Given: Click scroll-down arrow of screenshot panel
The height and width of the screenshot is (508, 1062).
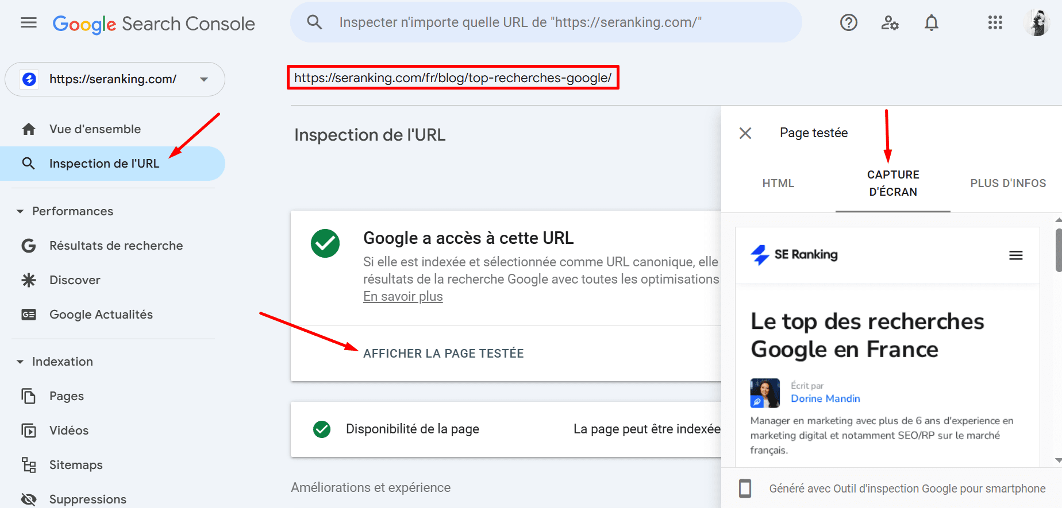Looking at the screenshot, I should pyautogui.click(x=1059, y=460).
